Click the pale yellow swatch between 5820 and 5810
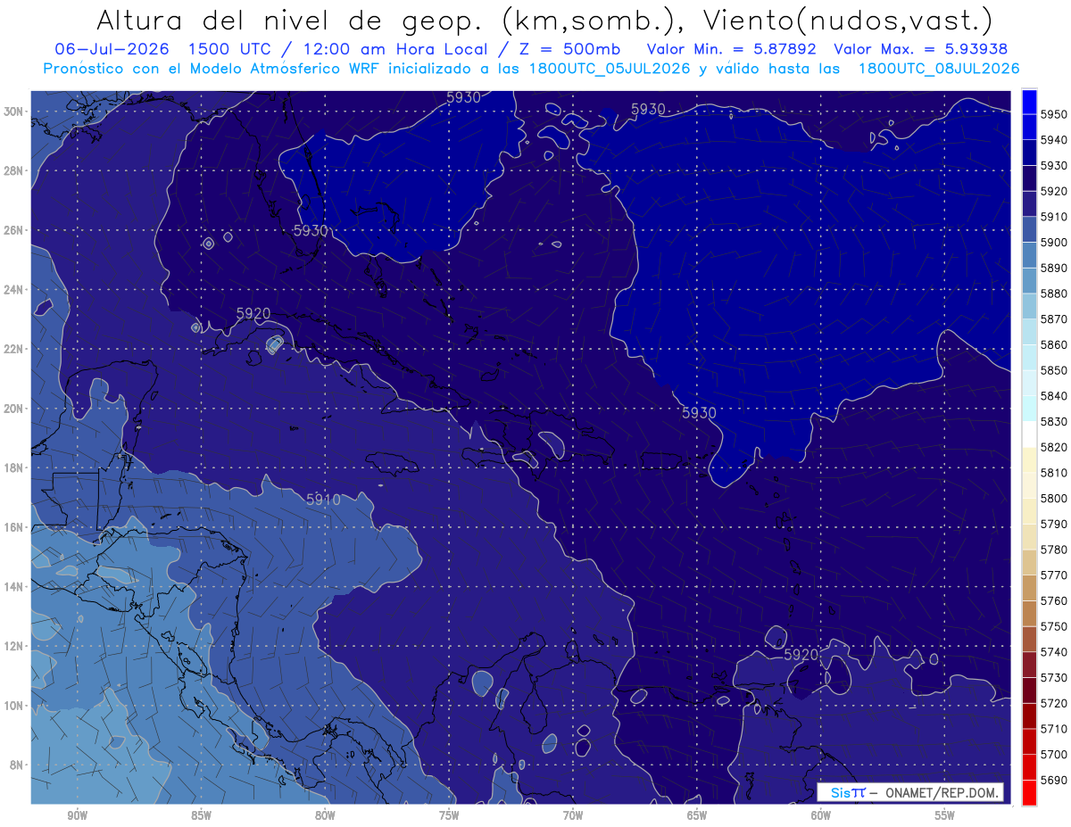This screenshot has height=827, width=1071. [1028, 459]
